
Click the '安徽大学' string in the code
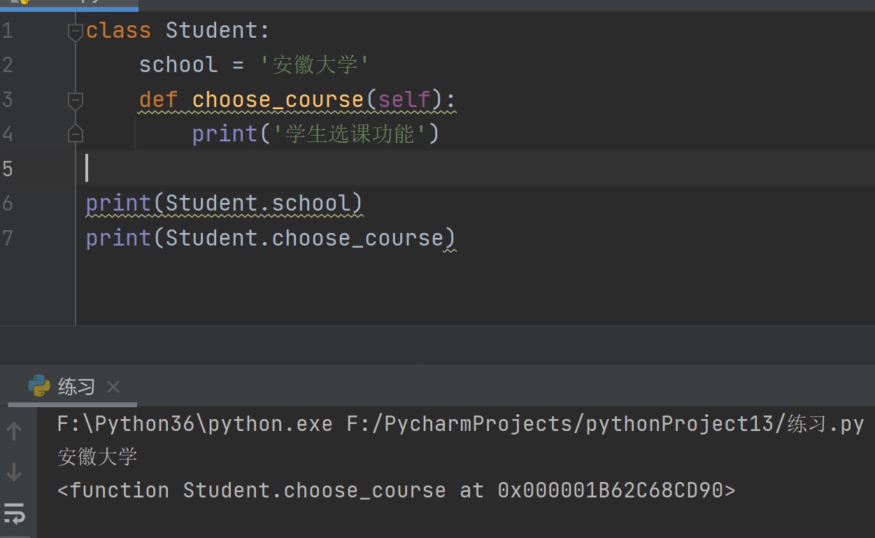point(315,65)
